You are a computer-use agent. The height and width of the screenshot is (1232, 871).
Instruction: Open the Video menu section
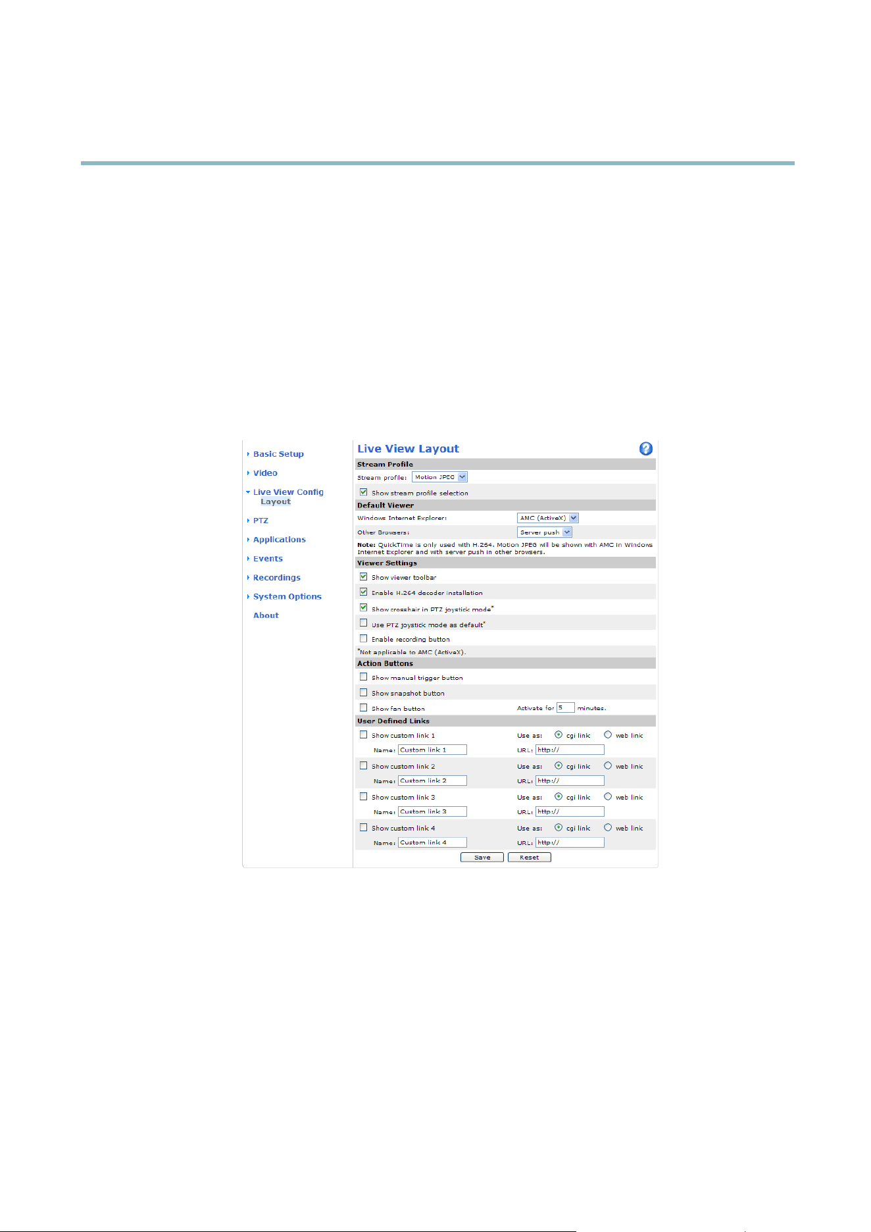[265, 473]
